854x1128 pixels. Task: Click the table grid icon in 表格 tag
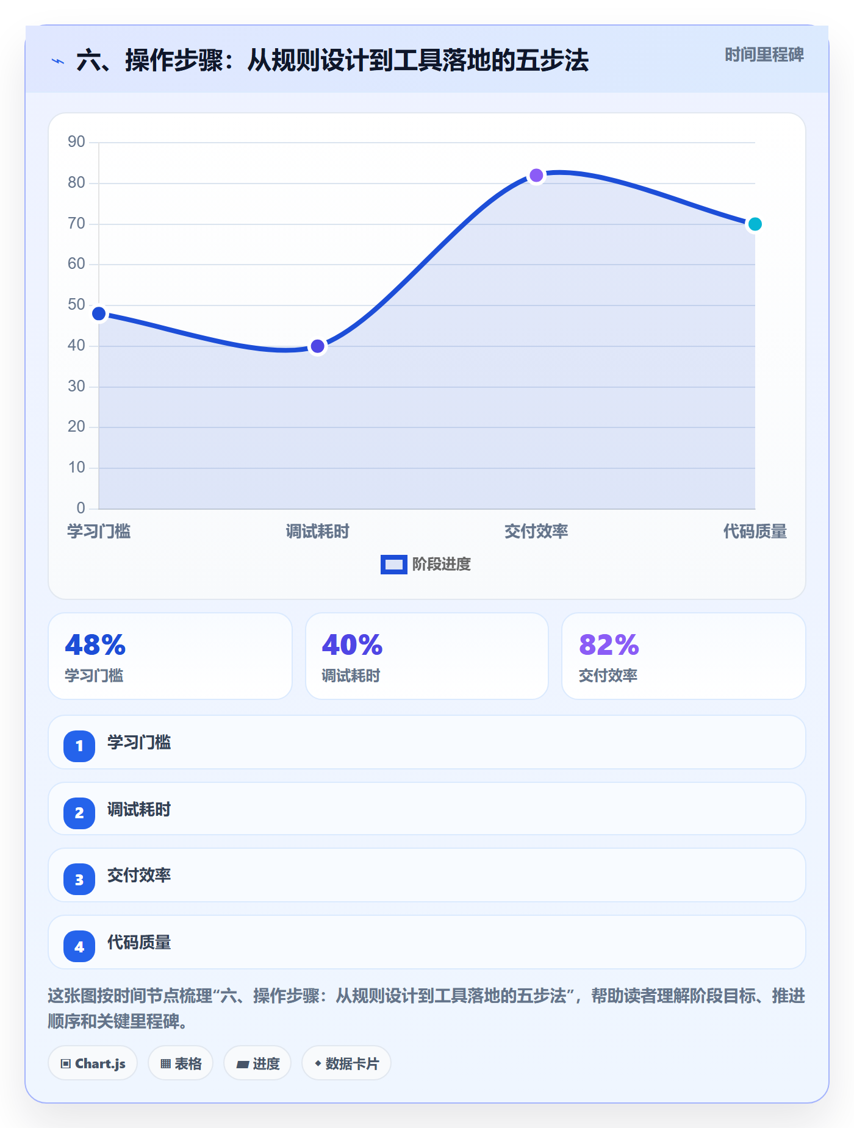(x=165, y=1064)
